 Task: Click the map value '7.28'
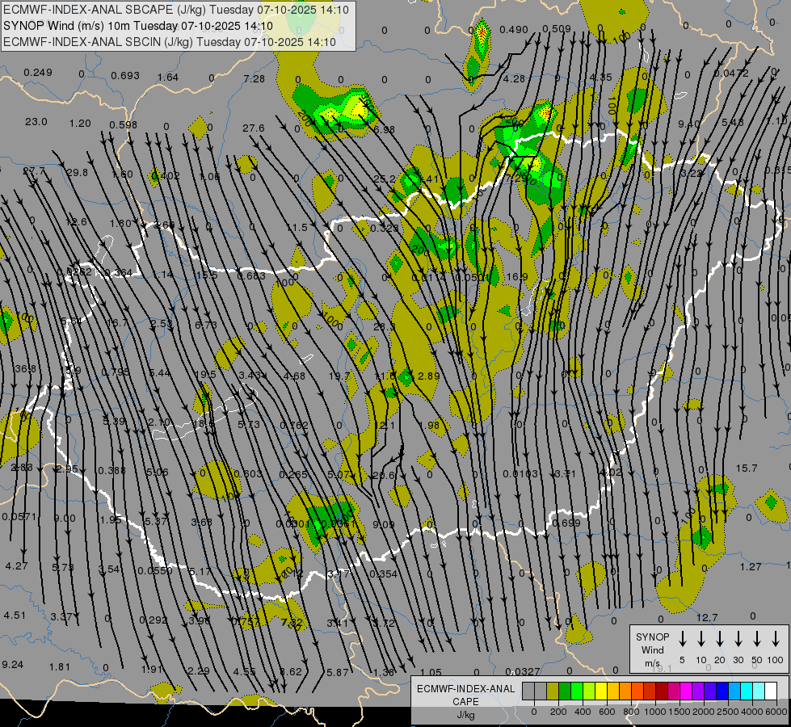254,78
